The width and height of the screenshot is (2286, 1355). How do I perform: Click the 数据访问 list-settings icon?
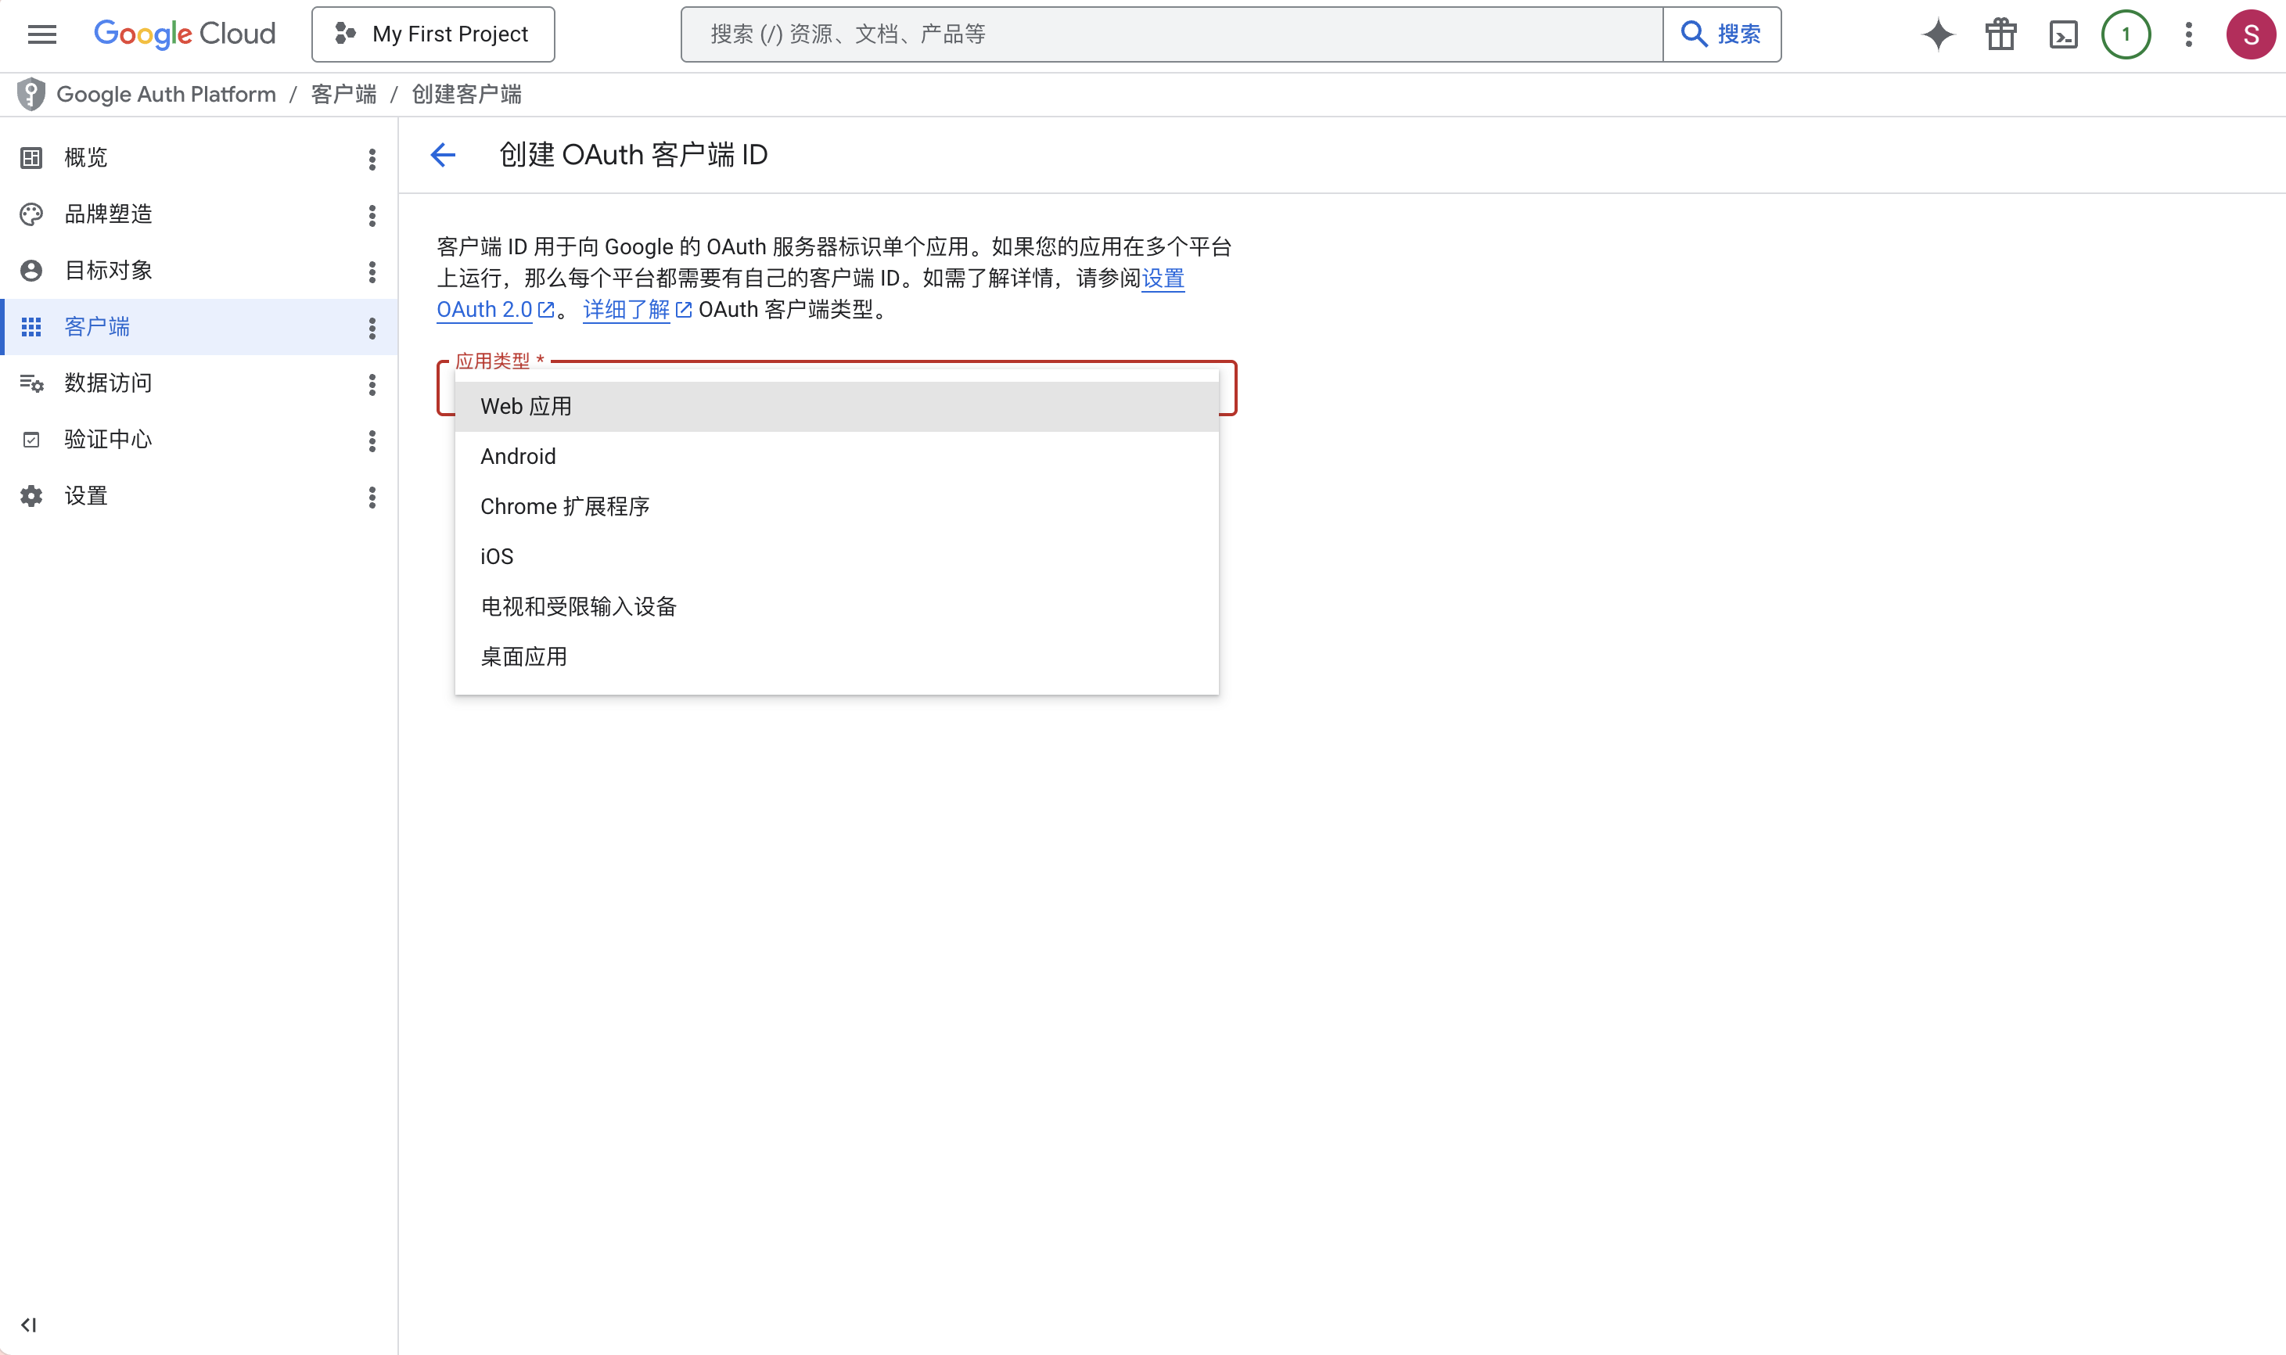[x=31, y=383]
